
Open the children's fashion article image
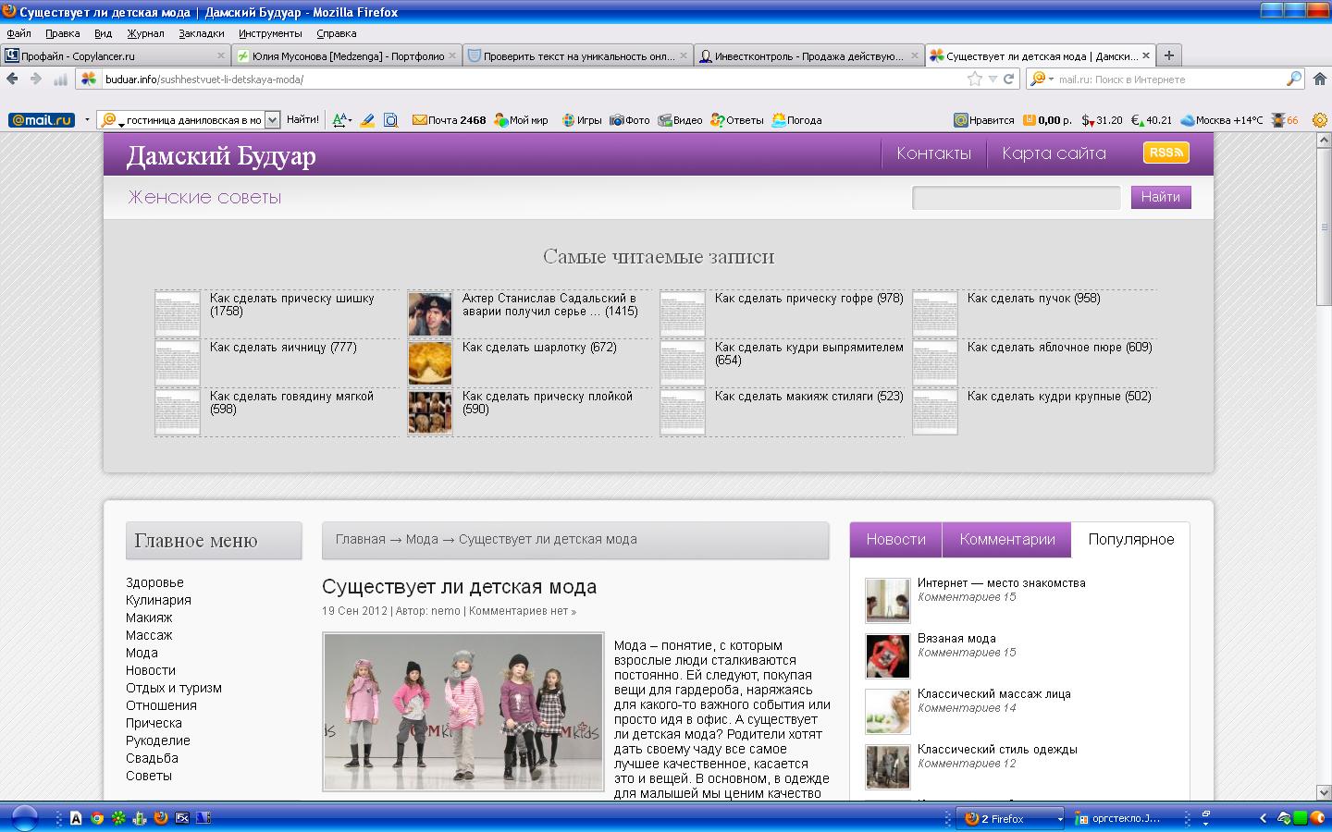point(463,712)
